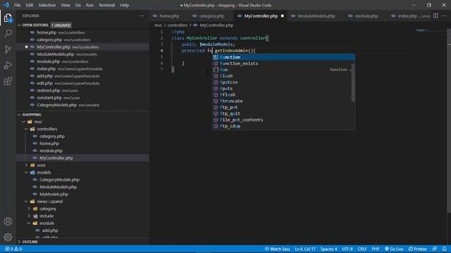Open the File menu
This screenshot has height=253, width=451.
(x=17, y=5)
